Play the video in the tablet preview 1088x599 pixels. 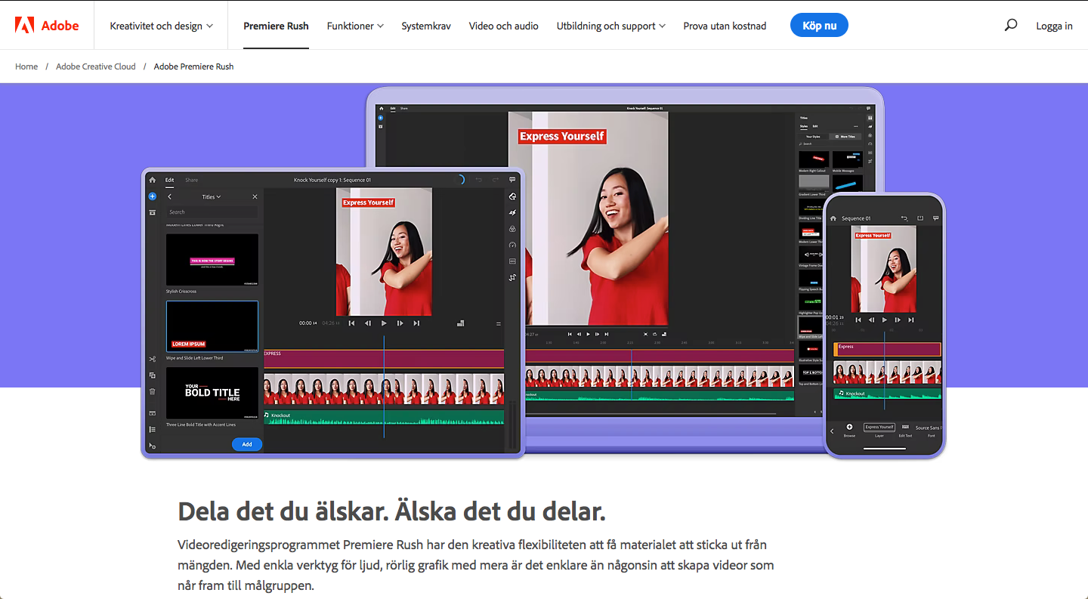coord(384,323)
